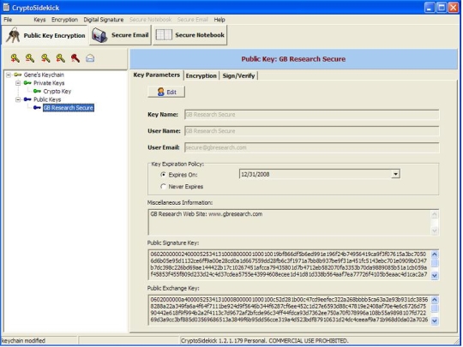
Task: Click the User Email input field
Action: pos(312,147)
